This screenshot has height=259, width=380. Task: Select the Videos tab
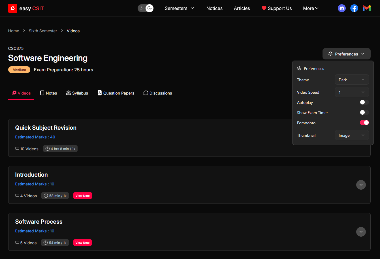pos(21,93)
